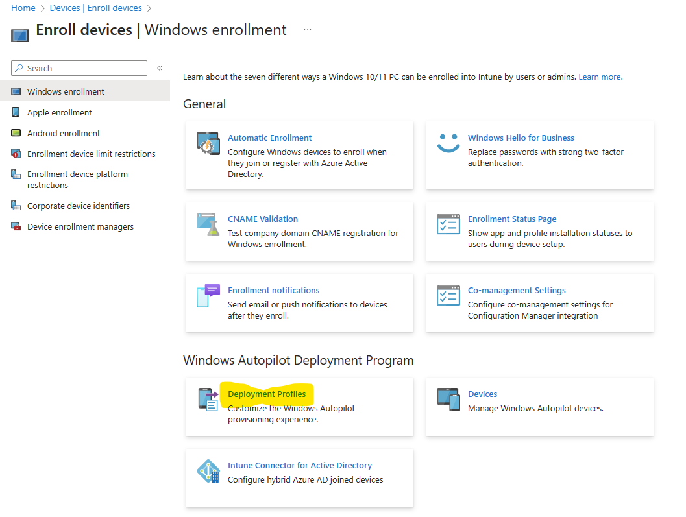Click Windows Autopilot Deployment Program heading
The image size is (686, 517).
299,361
